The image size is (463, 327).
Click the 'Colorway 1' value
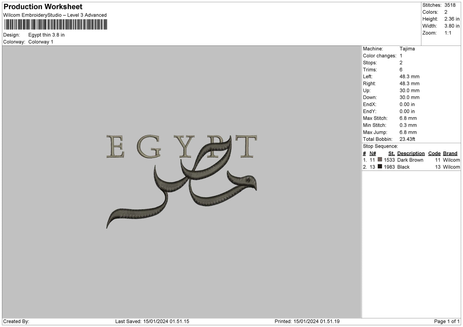tap(41, 42)
